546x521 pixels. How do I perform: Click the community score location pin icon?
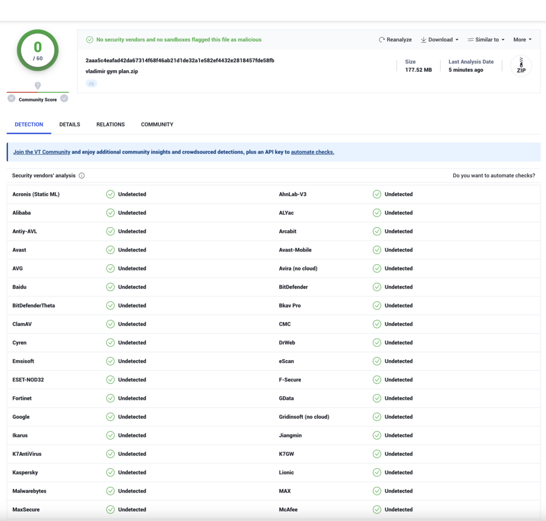click(x=37, y=85)
